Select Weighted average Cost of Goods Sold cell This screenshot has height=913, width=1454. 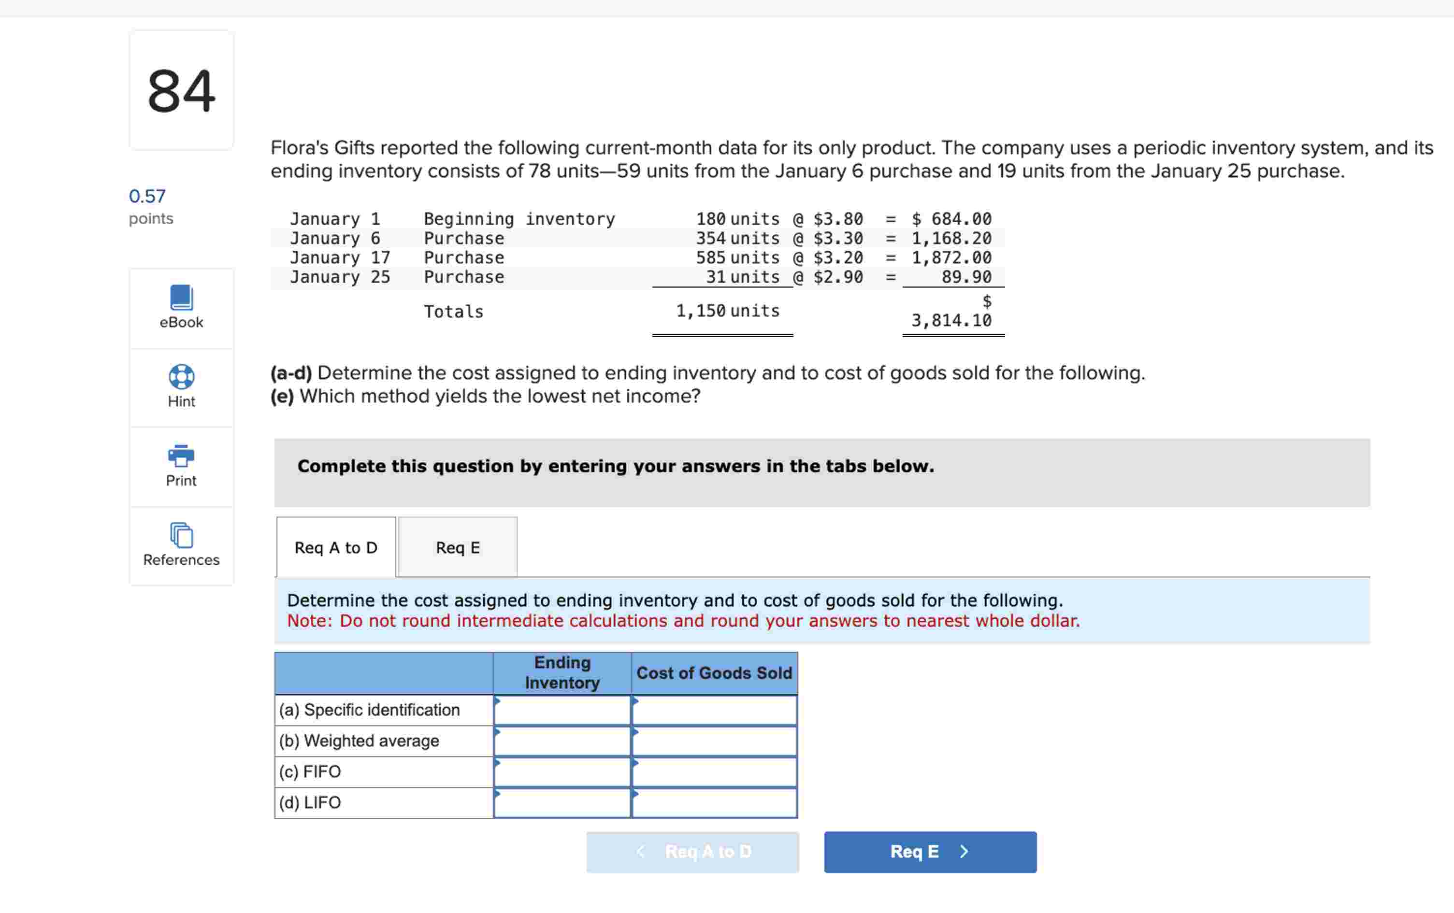click(714, 741)
